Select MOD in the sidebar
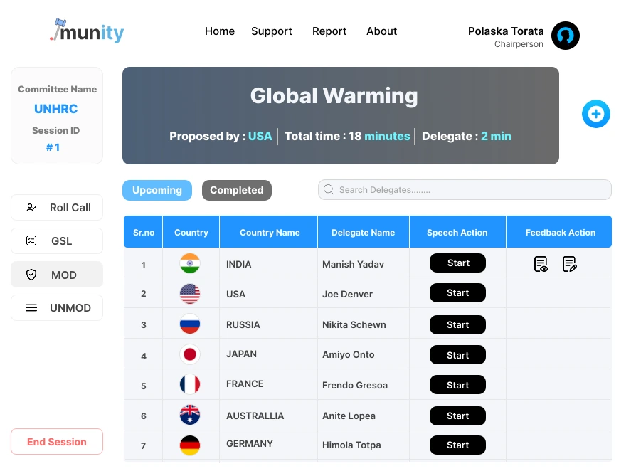Screen dimensions: 631x476 (57, 275)
